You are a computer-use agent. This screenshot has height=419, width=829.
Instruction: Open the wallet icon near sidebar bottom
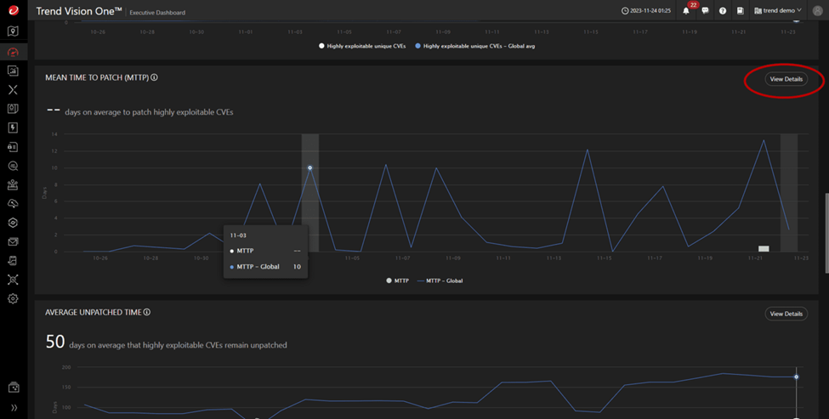coord(14,388)
